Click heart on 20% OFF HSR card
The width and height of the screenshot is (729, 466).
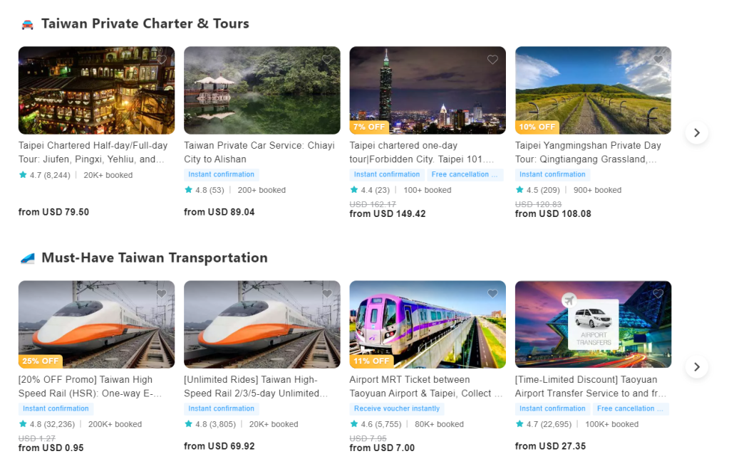click(162, 294)
